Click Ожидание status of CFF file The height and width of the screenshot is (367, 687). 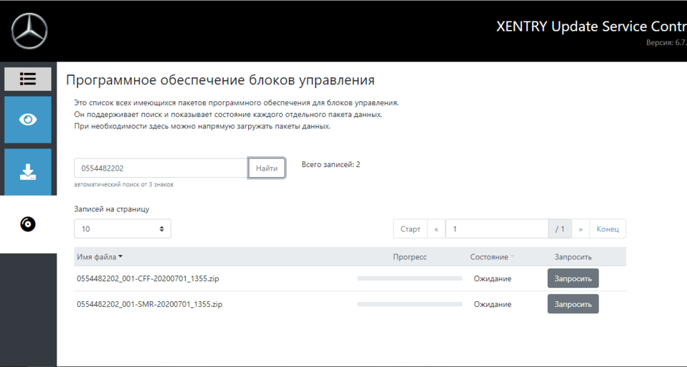coord(493,279)
